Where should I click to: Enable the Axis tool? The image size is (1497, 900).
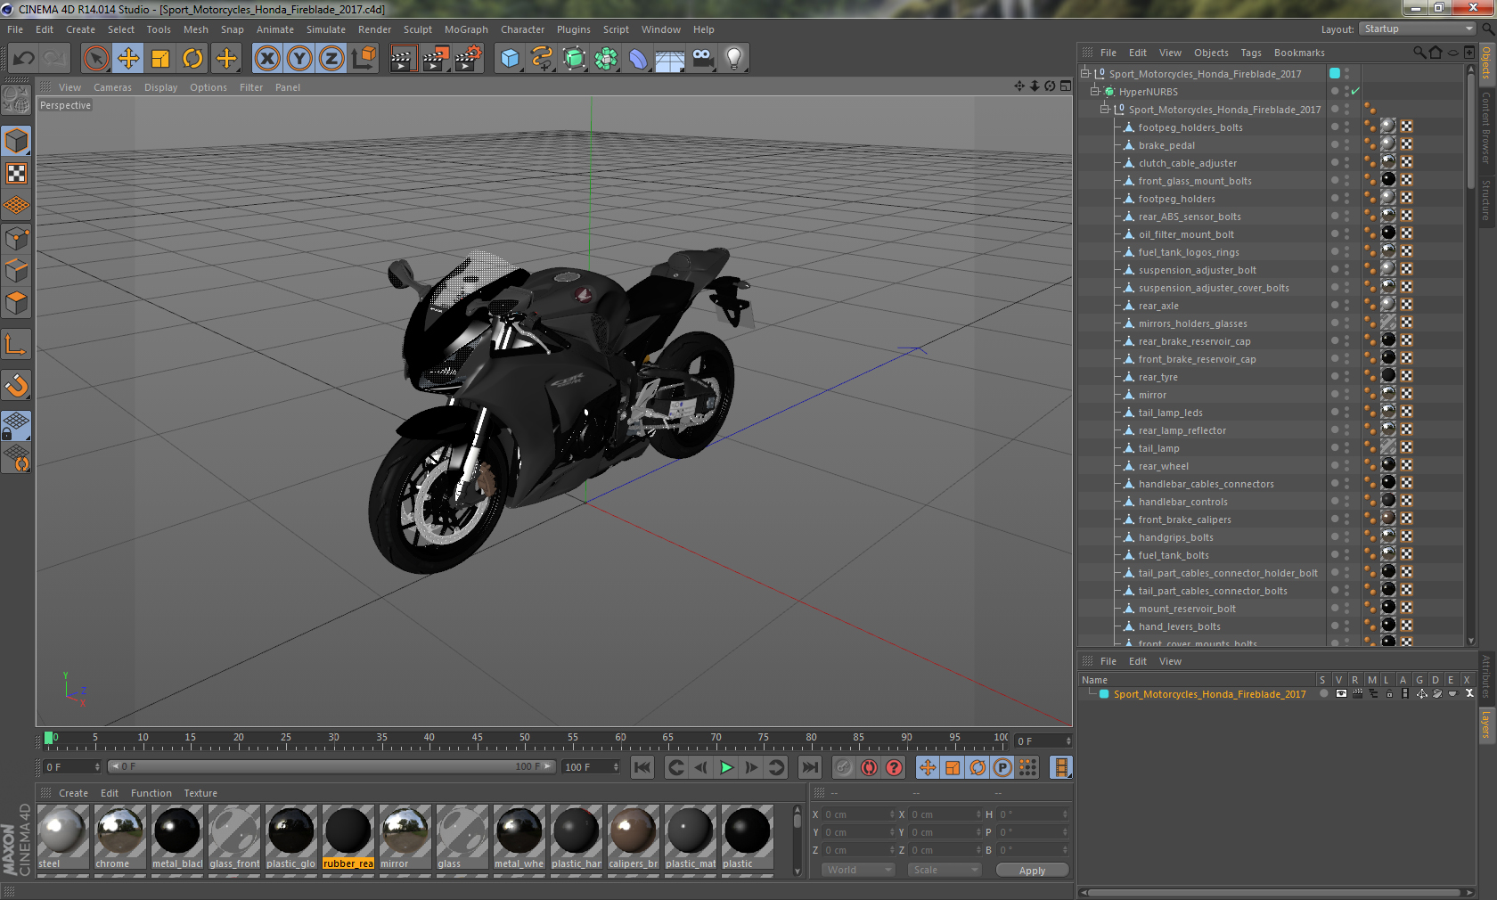click(x=16, y=344)
